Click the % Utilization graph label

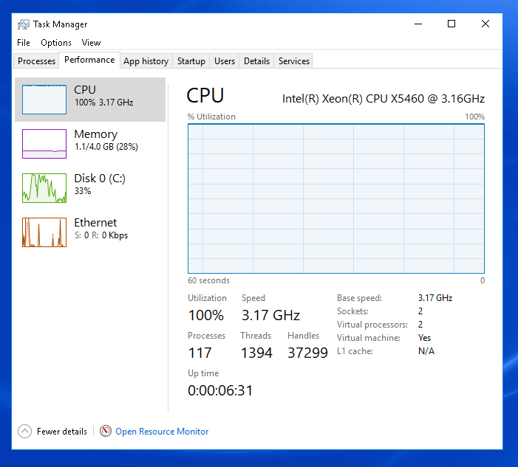click(x=211, y=117)
